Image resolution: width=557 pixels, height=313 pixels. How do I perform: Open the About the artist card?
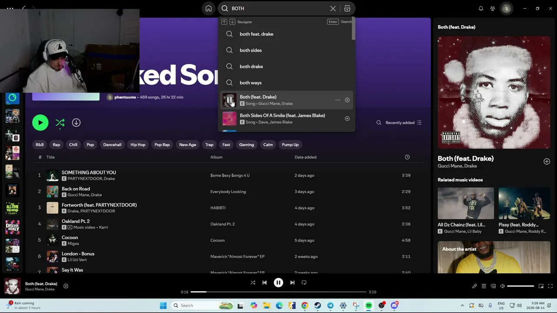pyautogui.click(x=494, y=257)
